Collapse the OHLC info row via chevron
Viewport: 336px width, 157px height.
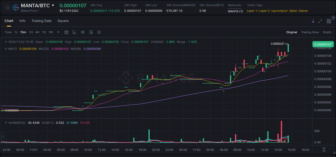6,42
